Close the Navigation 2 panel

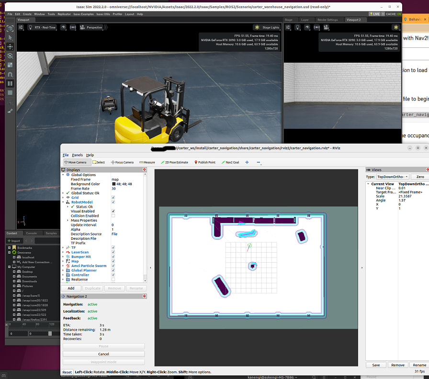[x=145, y=296]
